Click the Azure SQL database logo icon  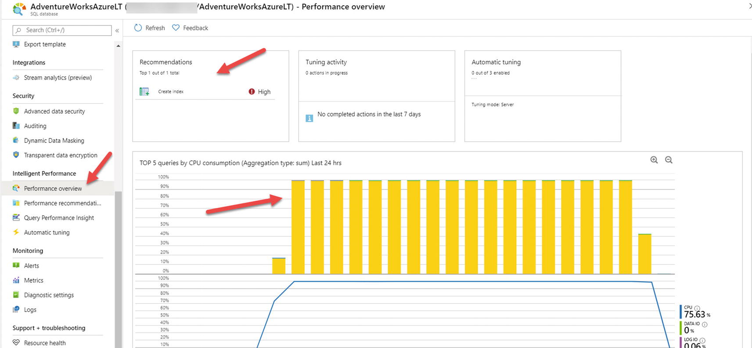tap(19, 9)
